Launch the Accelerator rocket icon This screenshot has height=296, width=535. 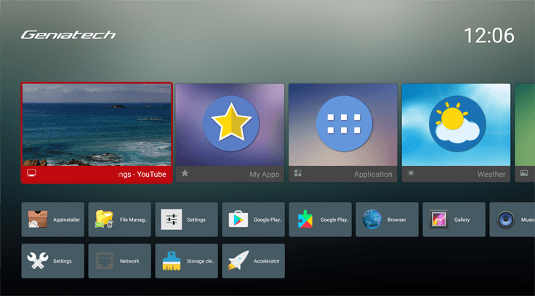coord(238,260)
